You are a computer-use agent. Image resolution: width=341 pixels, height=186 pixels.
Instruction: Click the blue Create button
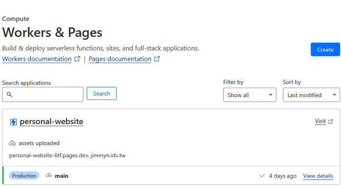point(325,50)
